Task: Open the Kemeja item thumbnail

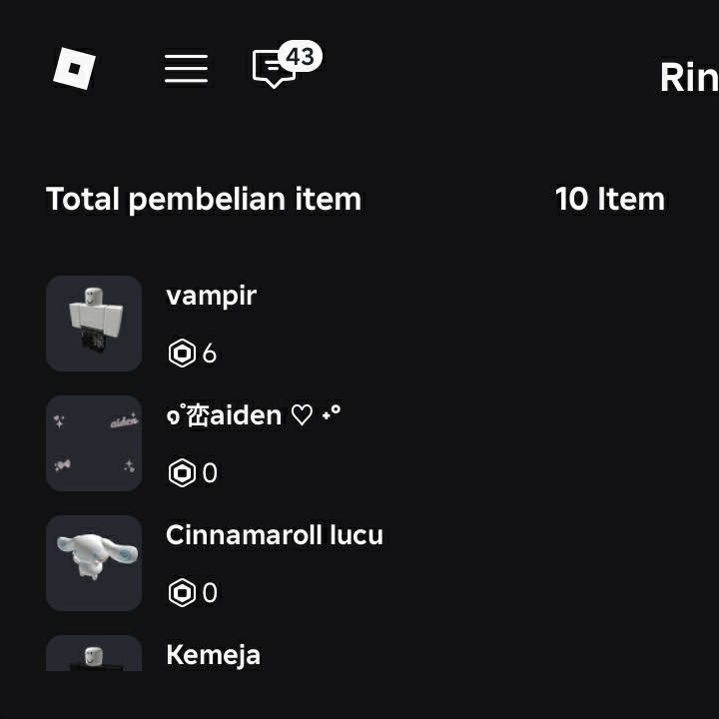Action: click(94, 653)
